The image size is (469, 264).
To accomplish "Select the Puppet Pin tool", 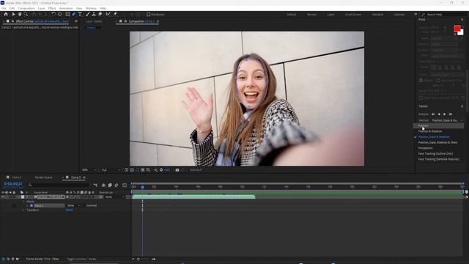I will (x=115, y=14).
